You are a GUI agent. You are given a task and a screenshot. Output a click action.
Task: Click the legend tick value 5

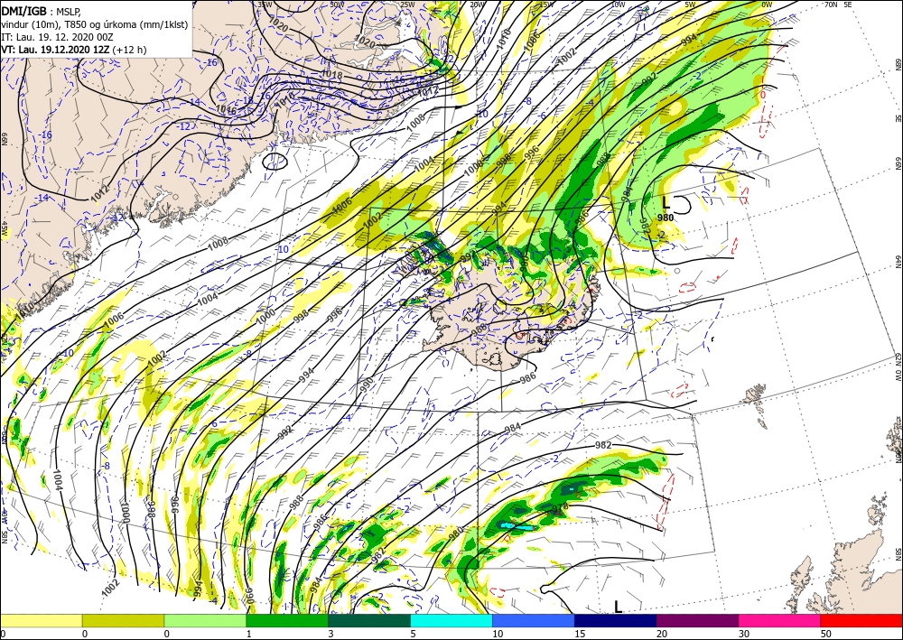413,634
